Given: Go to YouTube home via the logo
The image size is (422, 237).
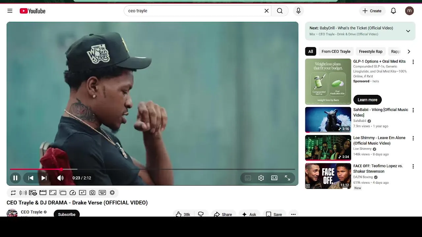Looking at the screenshot, I should point(32,11).
